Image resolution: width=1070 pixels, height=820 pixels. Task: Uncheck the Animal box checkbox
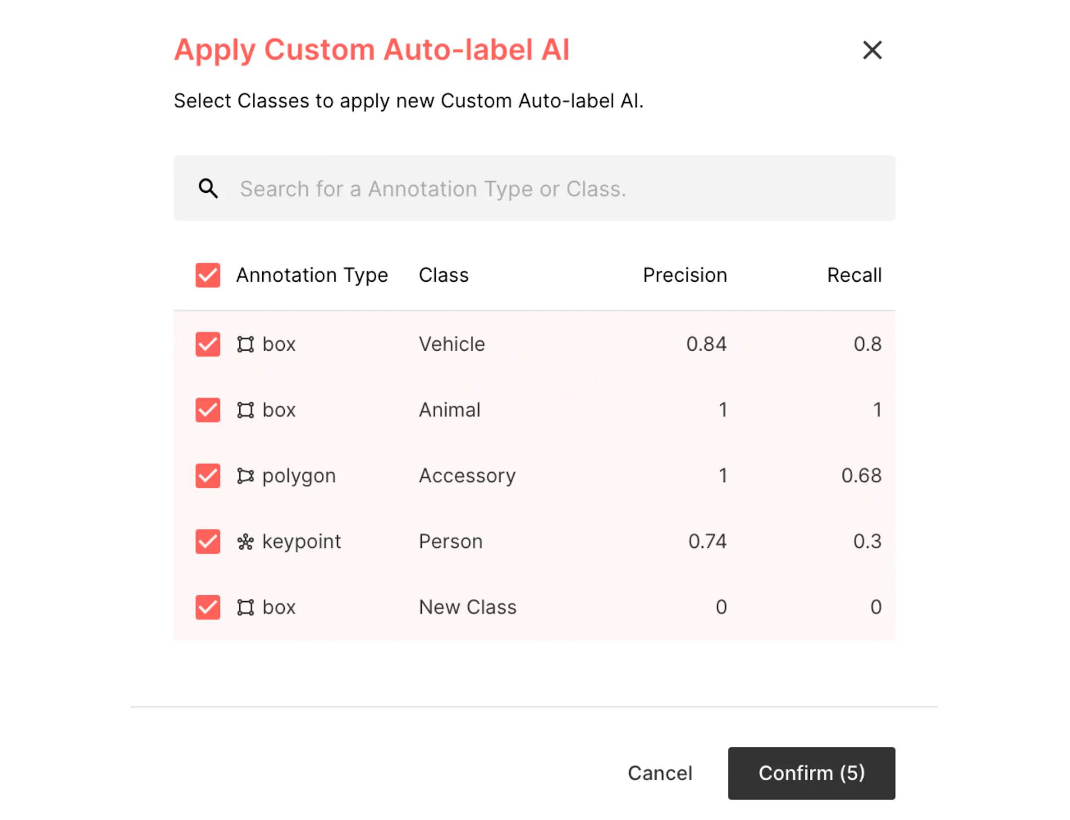[207, 410]
